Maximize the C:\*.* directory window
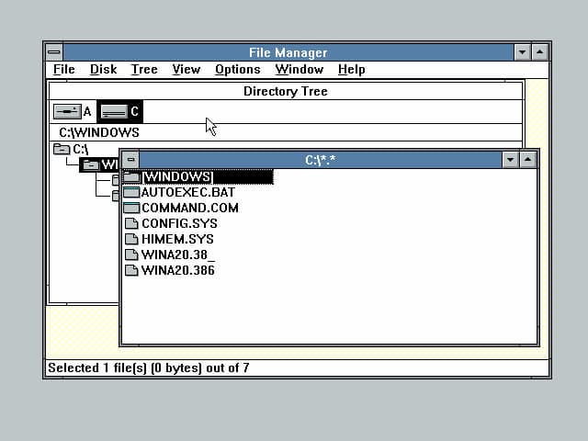The height and width of the screenshot is (441, 588). pos(527,160)
